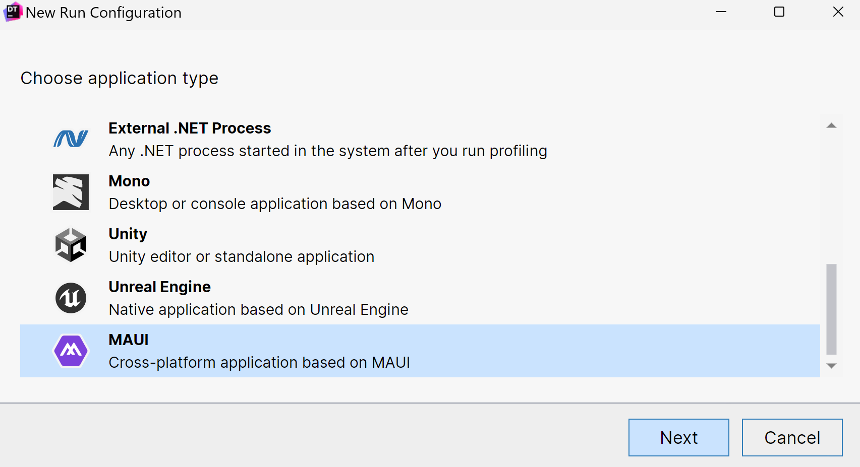Screen dimensions: 860x467
Task: Click the Mono application icon
Action: click(71, 192)
